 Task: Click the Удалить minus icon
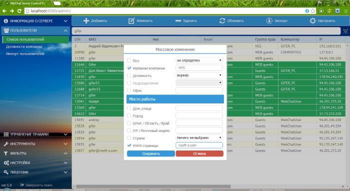pyautogui.click(x=178, y=21)
